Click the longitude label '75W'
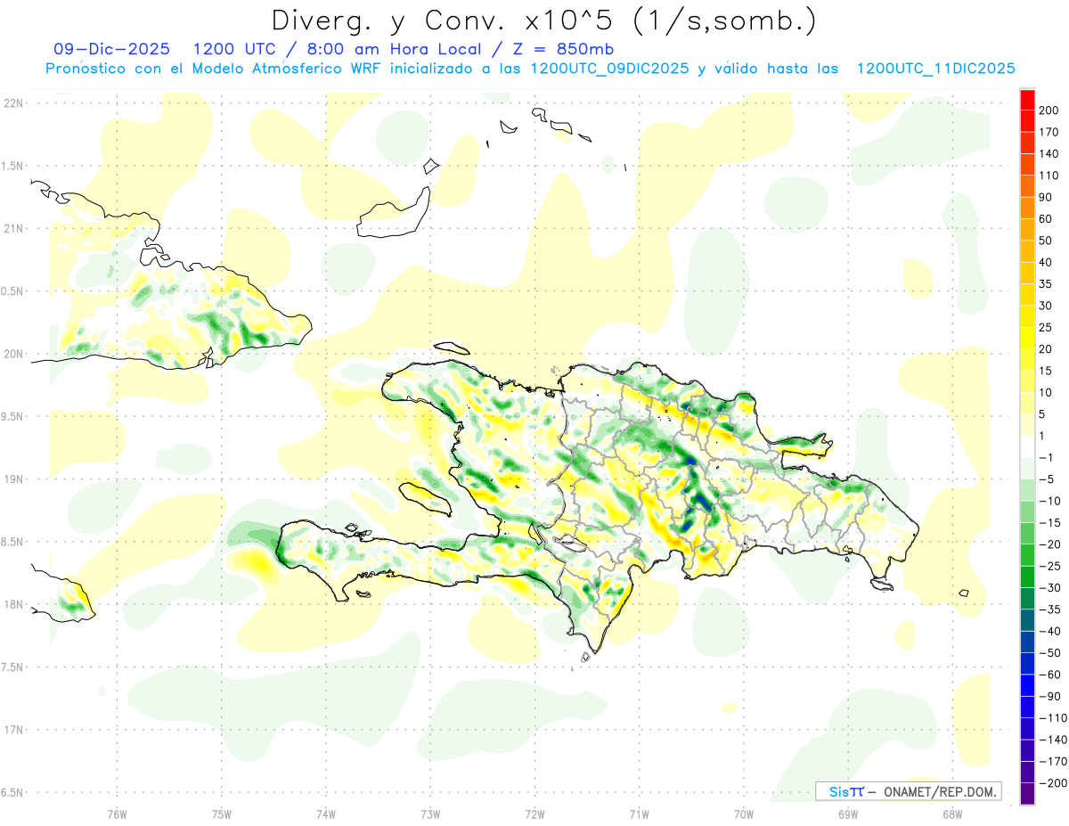The height and width of the screenshot is (826, 1069). click(x=221, y=814)
